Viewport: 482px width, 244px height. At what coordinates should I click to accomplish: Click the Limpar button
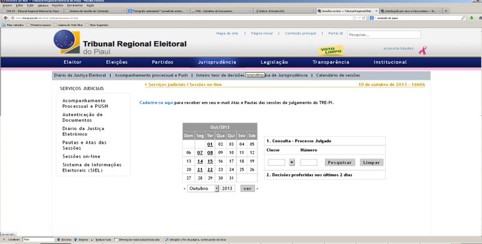(x=372, y=162)
